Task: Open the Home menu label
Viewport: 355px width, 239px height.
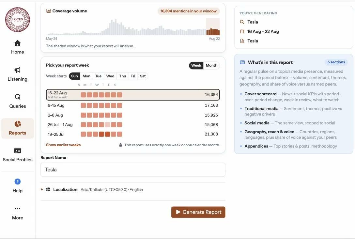Action: pos(17,52)
